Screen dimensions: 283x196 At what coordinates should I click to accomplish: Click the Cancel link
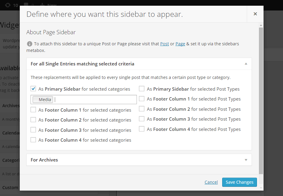tap(211, 182)
